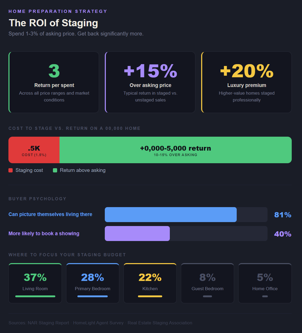This screenshot has height=333, width=302.
Task: Click the HomeLight Agent Survey source
Action: click(98, 323)
